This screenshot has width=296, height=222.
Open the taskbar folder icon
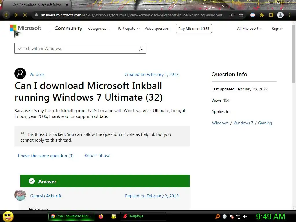click(113, 216)
